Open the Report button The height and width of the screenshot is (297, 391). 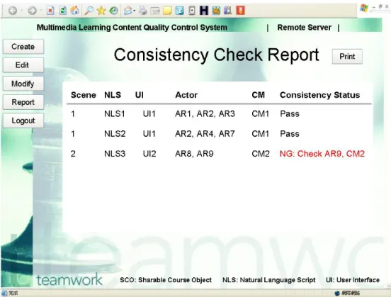tap(23, 102)
